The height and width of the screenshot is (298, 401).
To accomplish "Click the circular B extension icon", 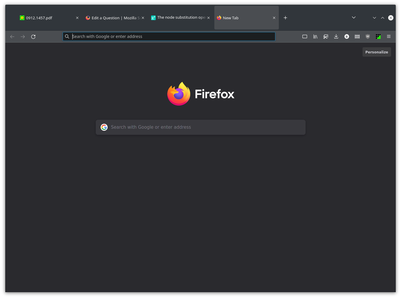I will 347,36.
